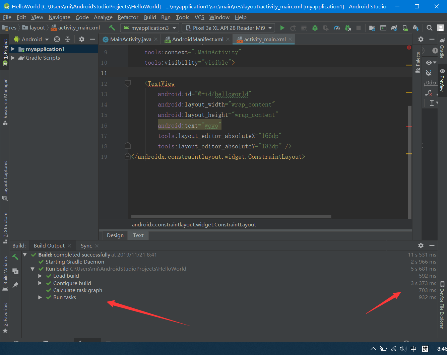Attach debugger to Android process

pos(348,28)
